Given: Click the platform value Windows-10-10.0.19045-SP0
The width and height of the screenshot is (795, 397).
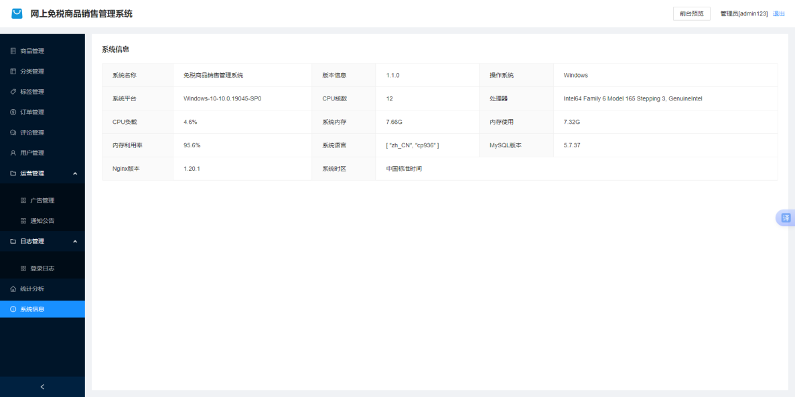Looking at the screenshot, I should coord(222,98).
